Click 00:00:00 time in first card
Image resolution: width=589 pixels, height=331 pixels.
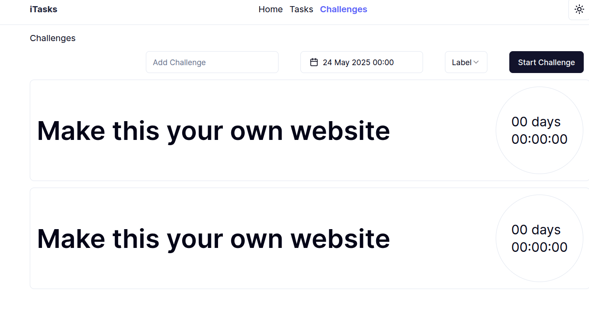tap(540, 139)
